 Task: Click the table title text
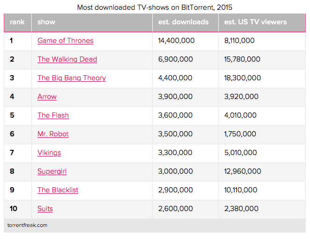pyautogui.click(x=155, y=7)
